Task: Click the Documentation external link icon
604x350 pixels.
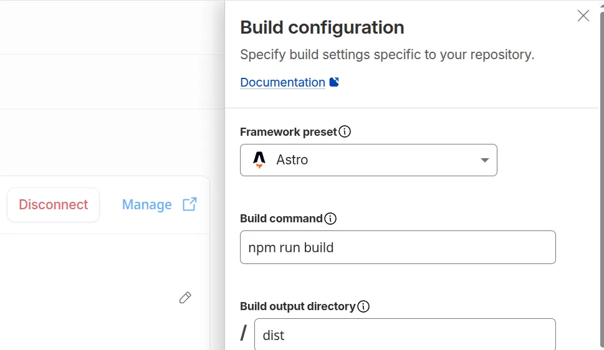Action: 334,82
